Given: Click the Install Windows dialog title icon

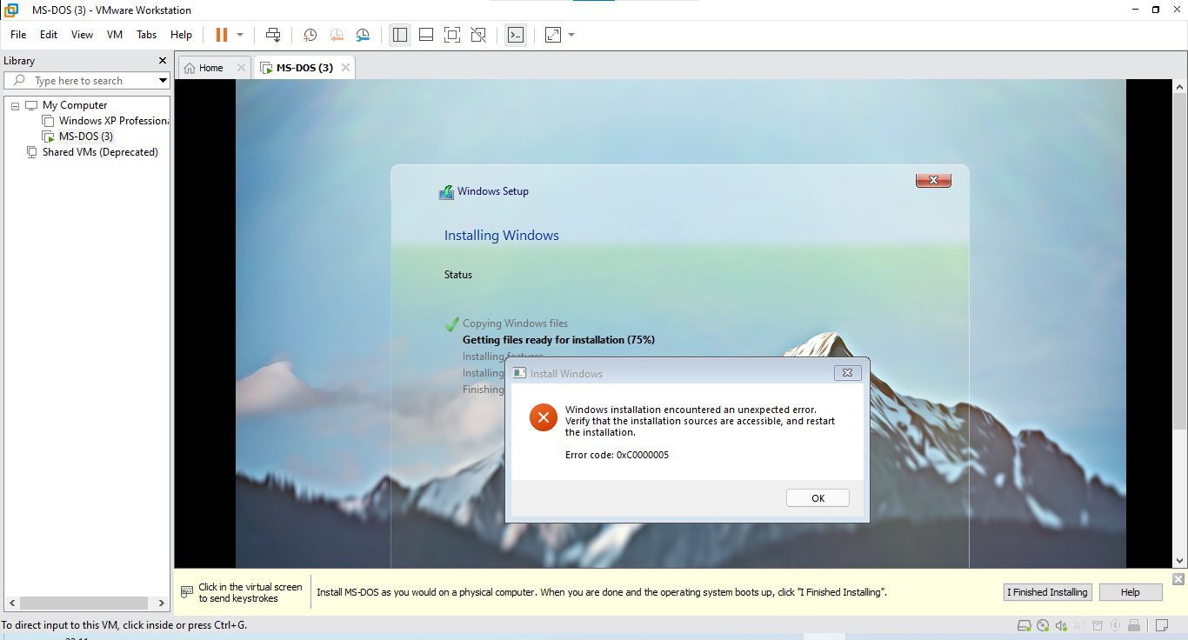Looking at the screenshot, I should (519, 373).
